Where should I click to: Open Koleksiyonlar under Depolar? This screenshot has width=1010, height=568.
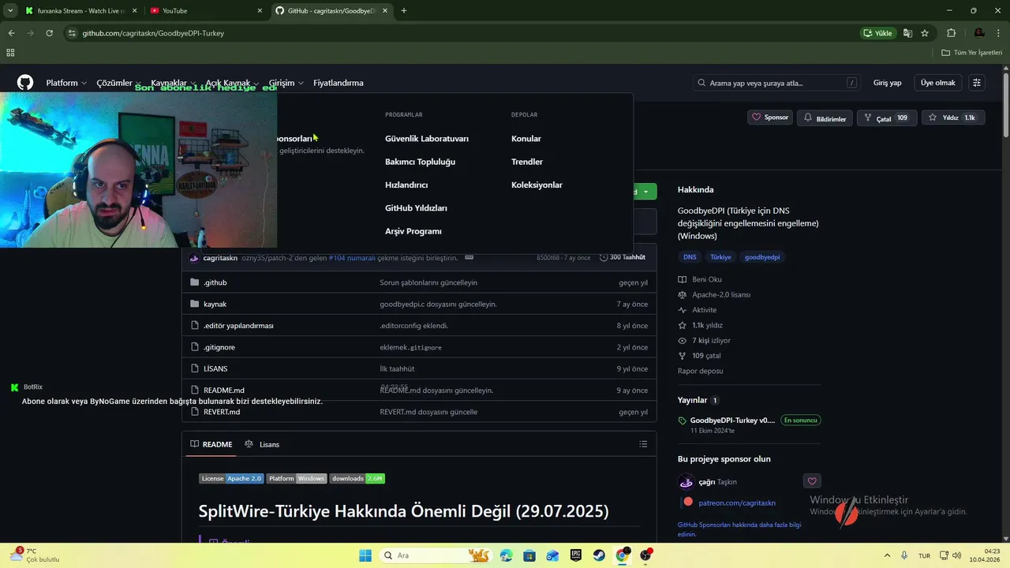[x=537, y=185]
